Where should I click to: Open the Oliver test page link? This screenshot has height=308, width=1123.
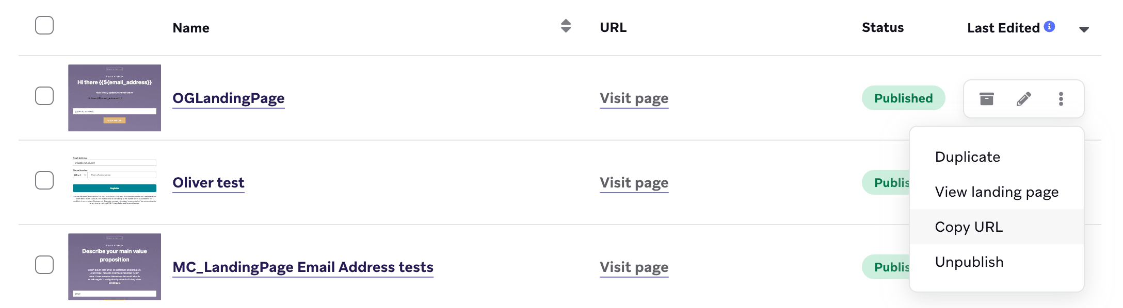[208, 182]
